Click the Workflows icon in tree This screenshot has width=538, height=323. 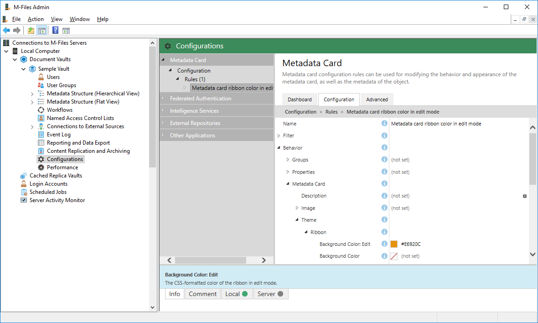41,110
